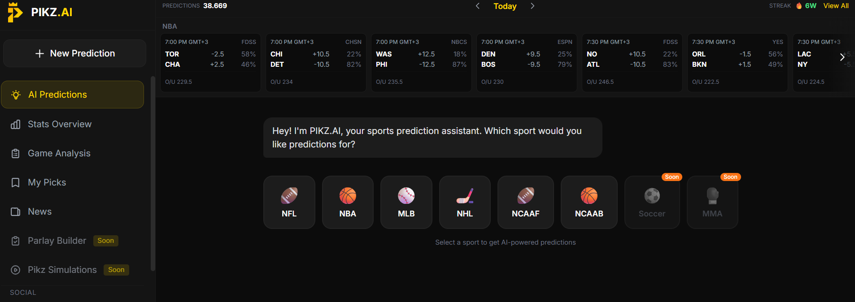Click the Soccer ball sport icon

[x=652, y=196]
